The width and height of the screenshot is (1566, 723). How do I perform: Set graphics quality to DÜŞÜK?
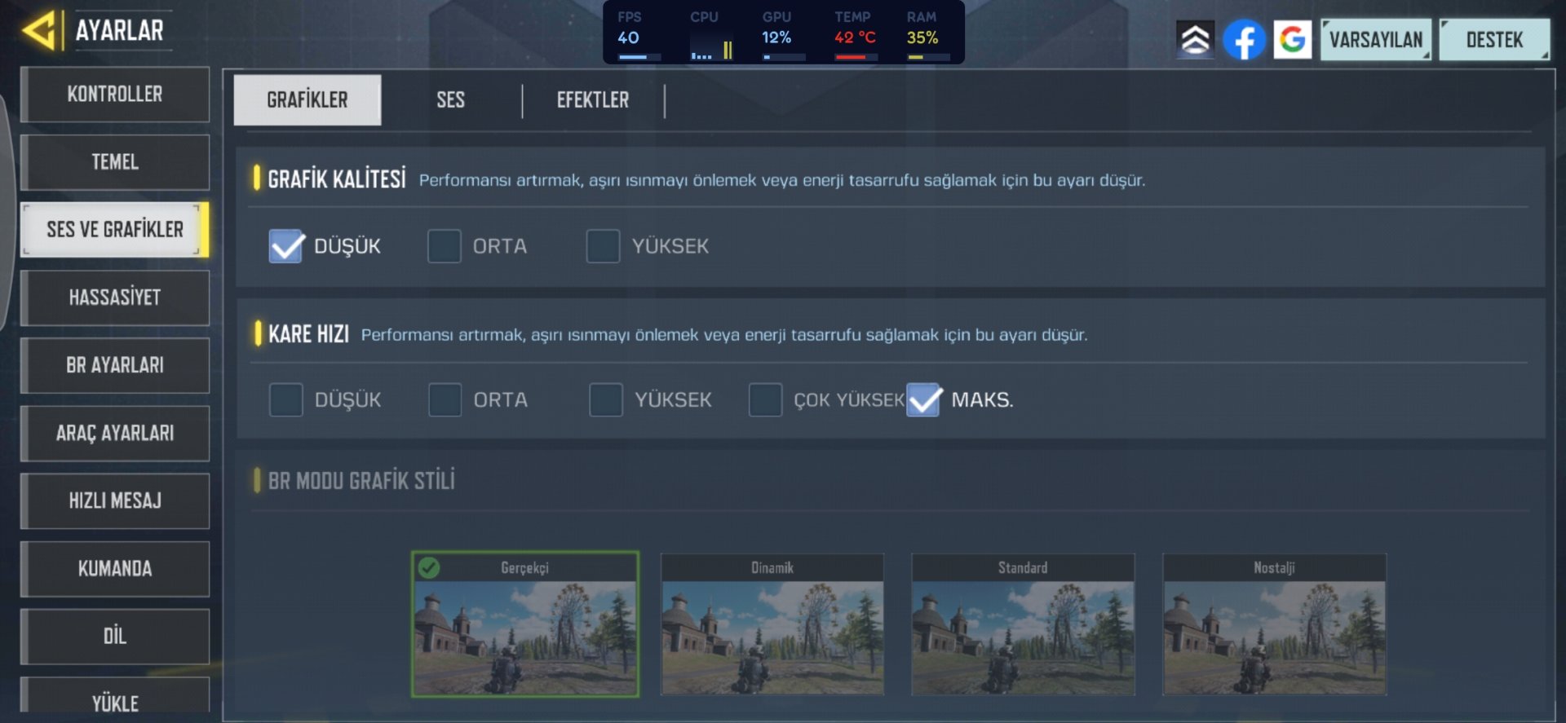pyautogui.click(x=285, y=246)
